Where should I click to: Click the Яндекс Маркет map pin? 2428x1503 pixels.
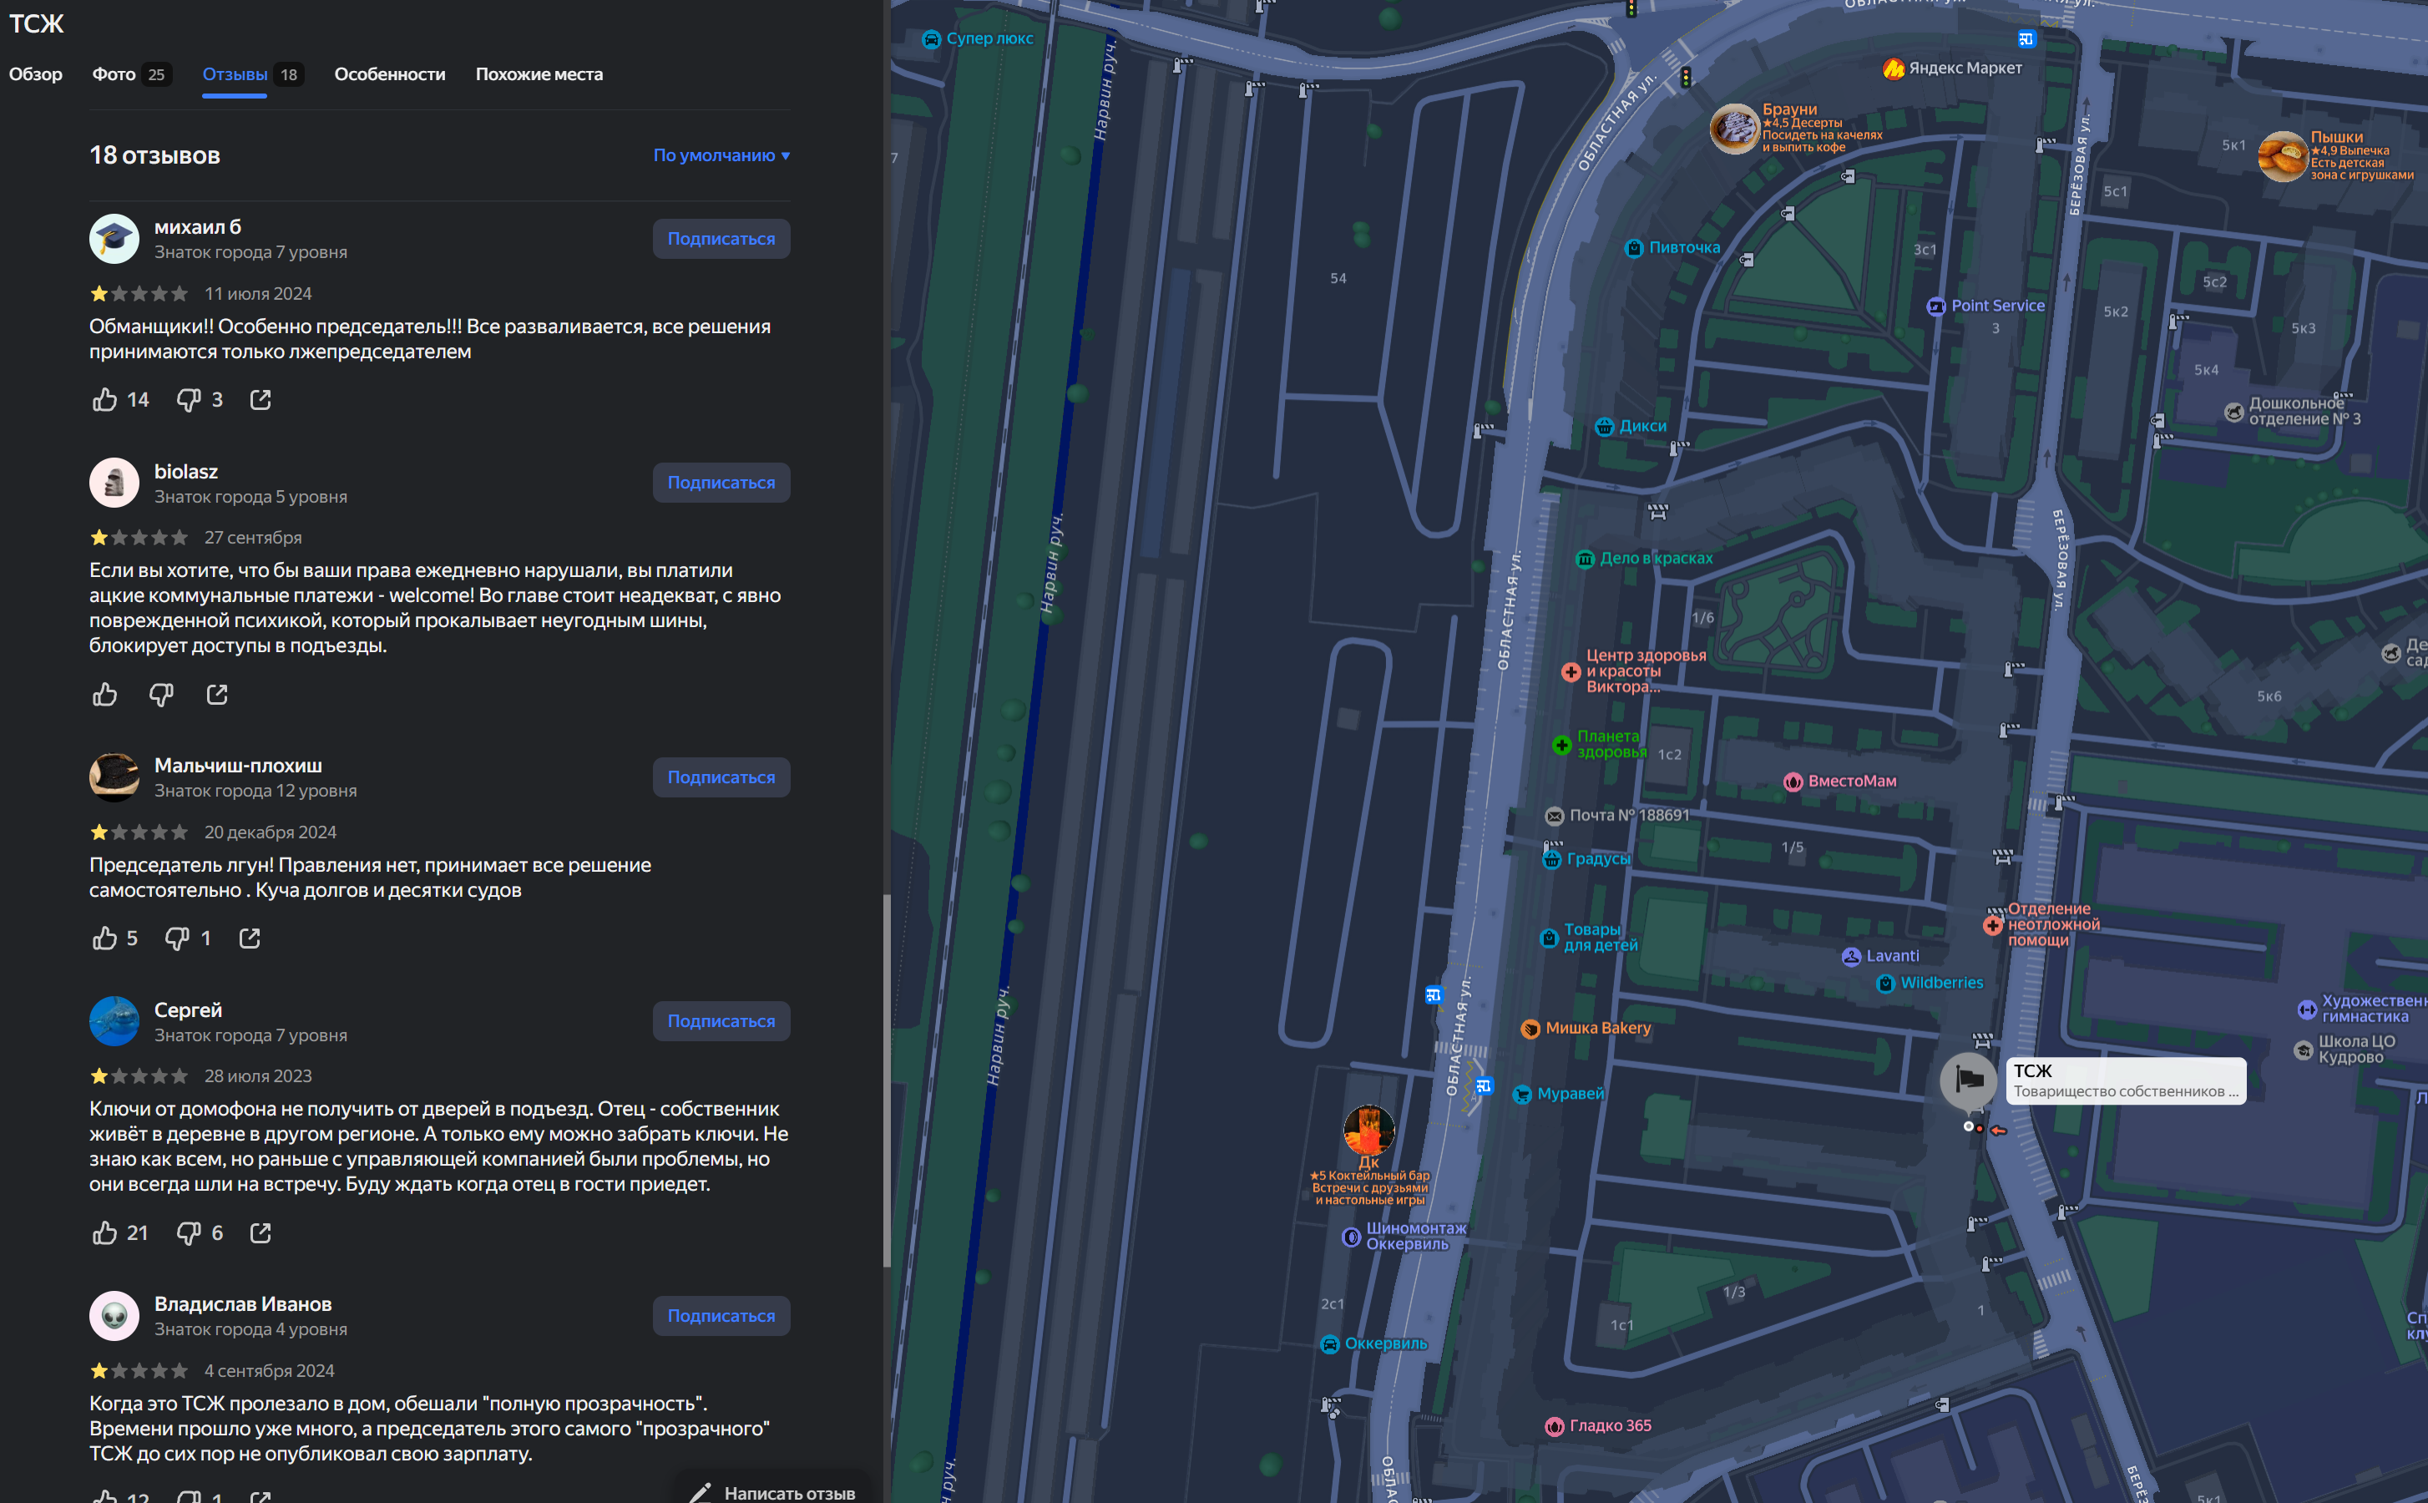point(1894,68)
